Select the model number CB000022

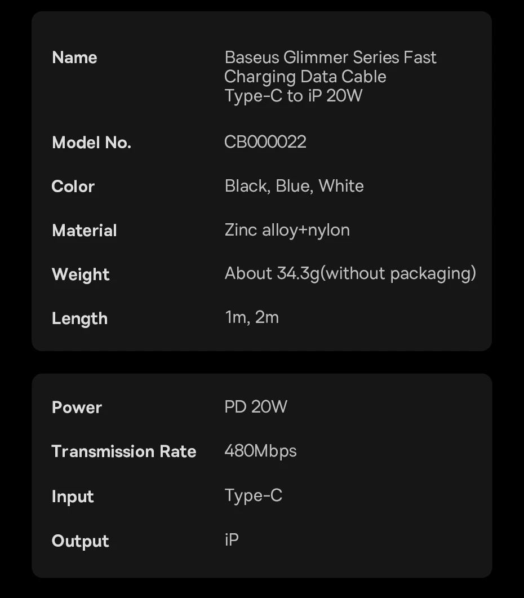coord(265,141)
